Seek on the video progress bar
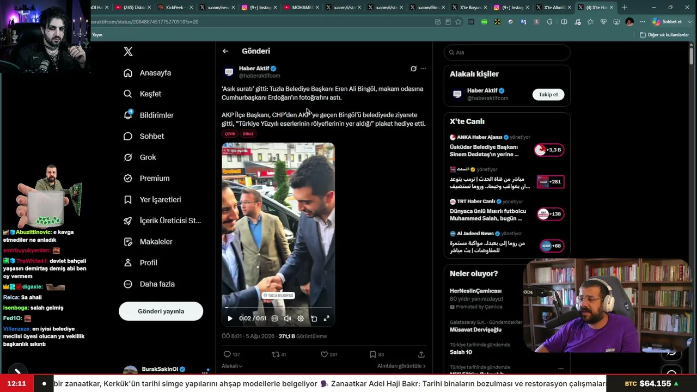 278,308
